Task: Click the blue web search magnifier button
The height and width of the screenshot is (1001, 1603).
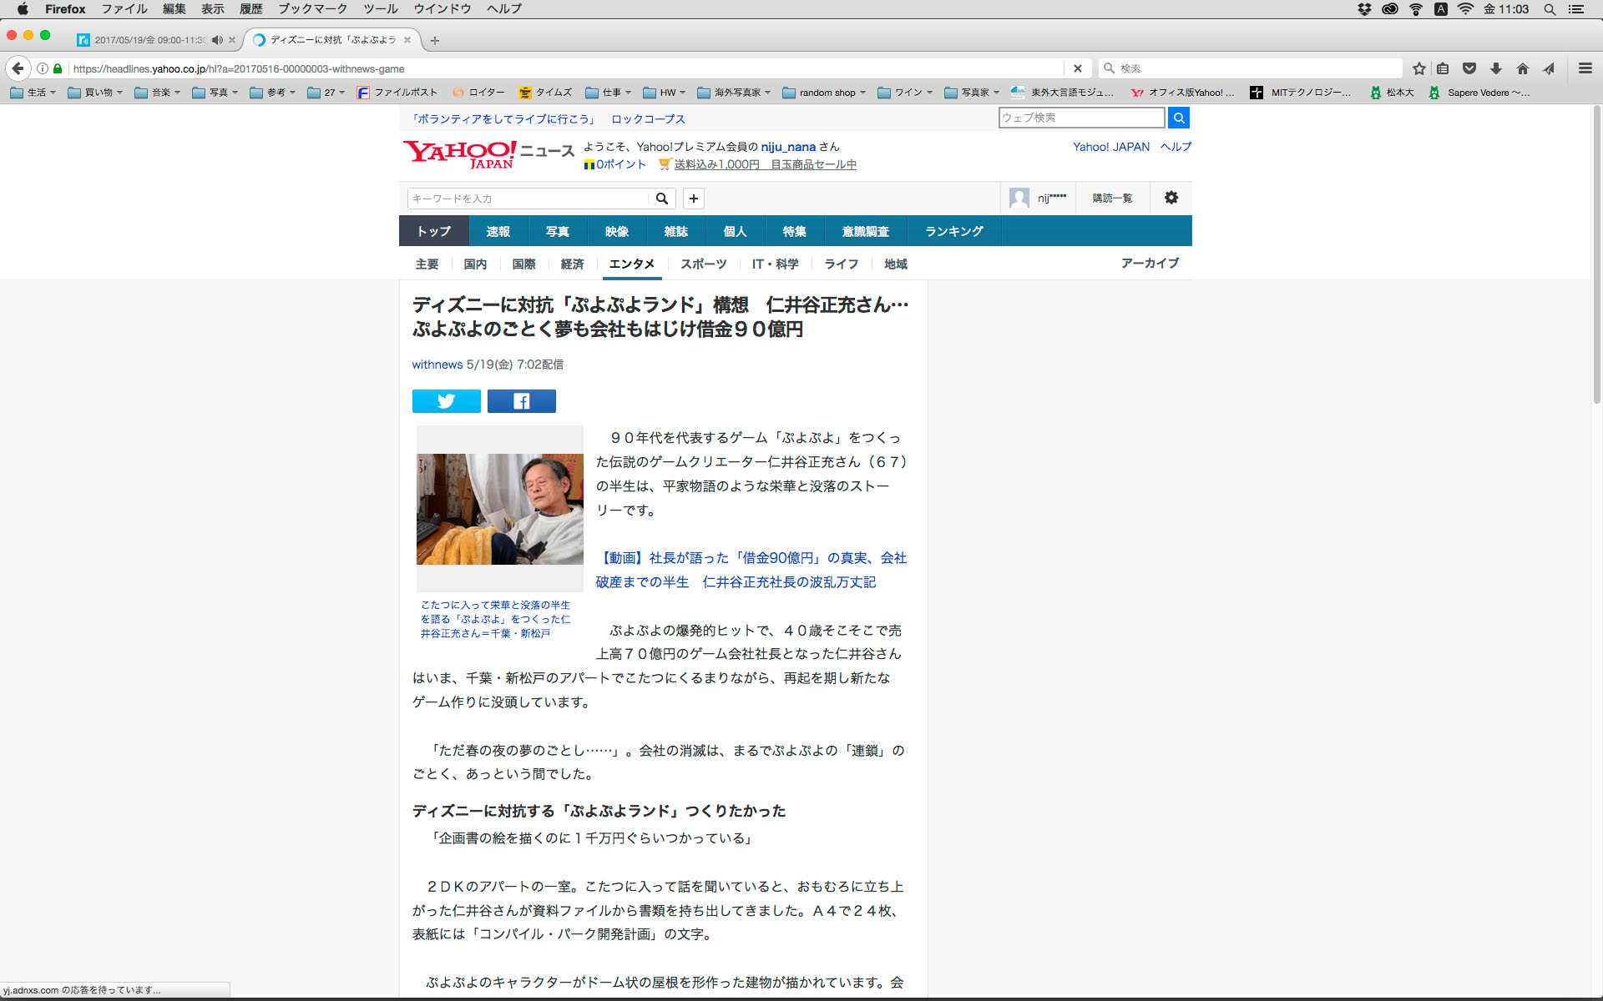Action: point(1178,118)
